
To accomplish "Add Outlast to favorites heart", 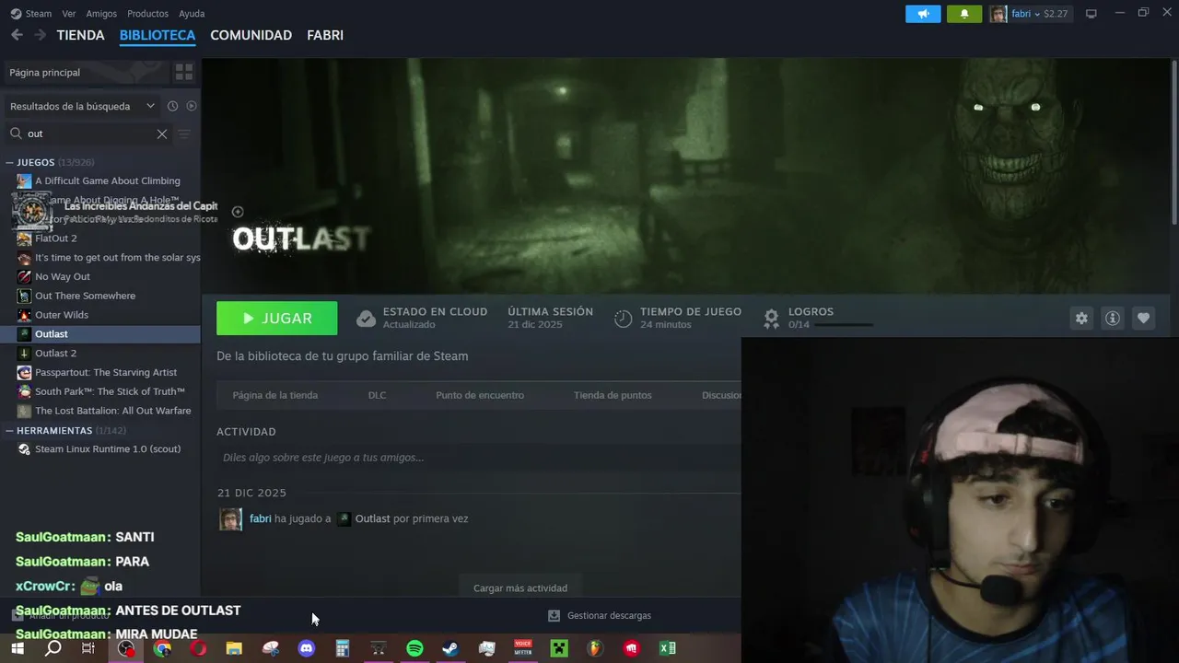I will (1143, 318).
